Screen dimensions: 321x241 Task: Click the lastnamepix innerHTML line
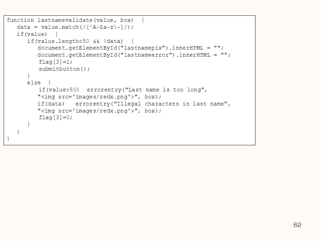pyautogui.click(x=130, y=48)
